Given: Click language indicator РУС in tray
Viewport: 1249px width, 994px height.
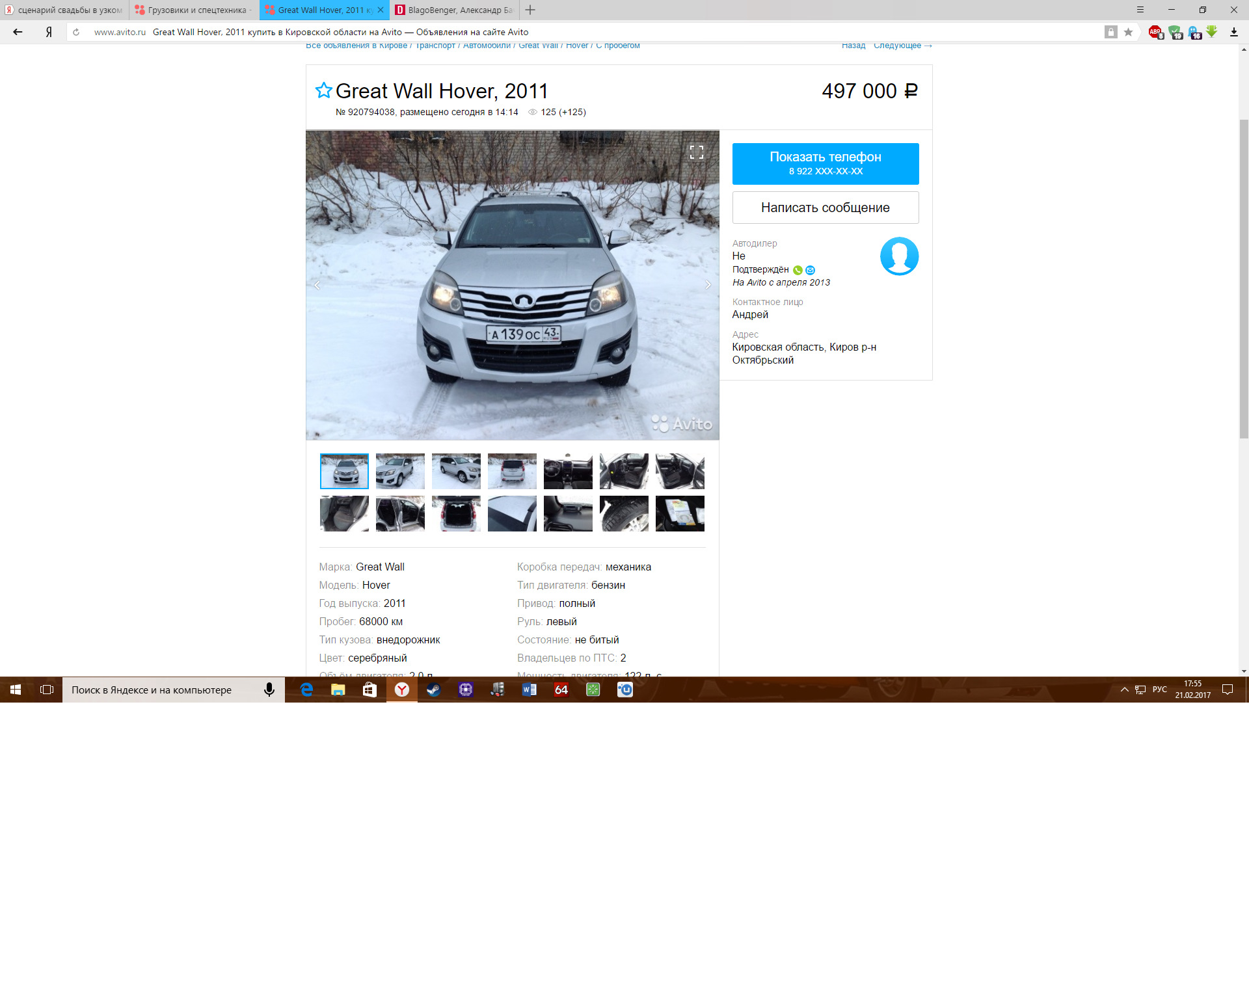Looking at the screenshot, I should [x=1159, y=690].
